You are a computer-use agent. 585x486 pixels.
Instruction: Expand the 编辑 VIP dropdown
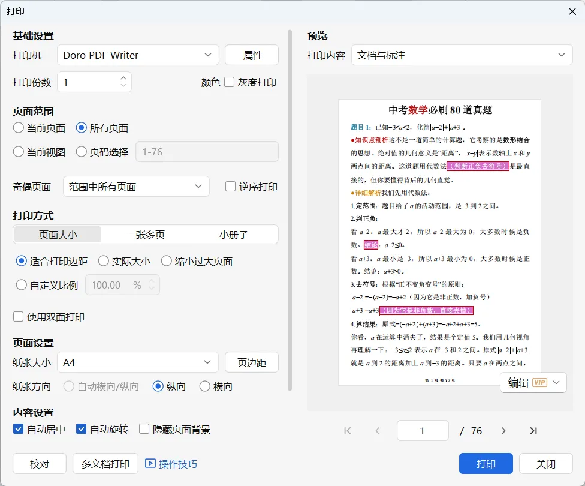[533, 383]
